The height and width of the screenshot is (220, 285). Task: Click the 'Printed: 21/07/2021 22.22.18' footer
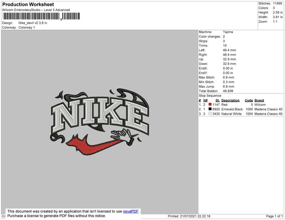point(189,216)
